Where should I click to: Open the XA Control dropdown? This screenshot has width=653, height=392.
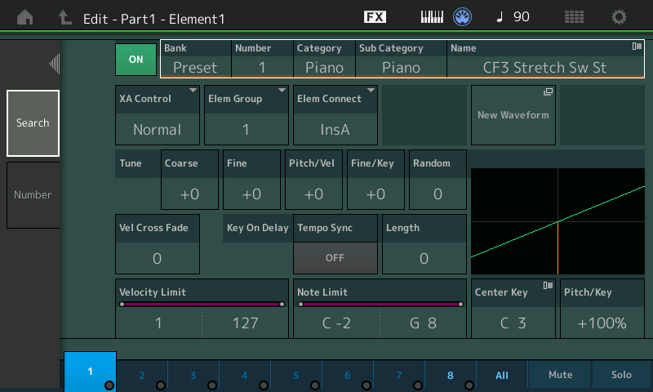[x=158, y=115]
